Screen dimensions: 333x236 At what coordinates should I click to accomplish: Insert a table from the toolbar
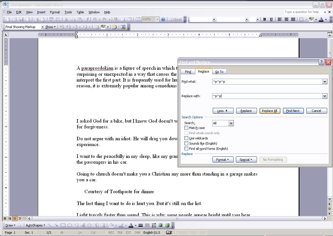pyautogui.click(x=129, y=19)
